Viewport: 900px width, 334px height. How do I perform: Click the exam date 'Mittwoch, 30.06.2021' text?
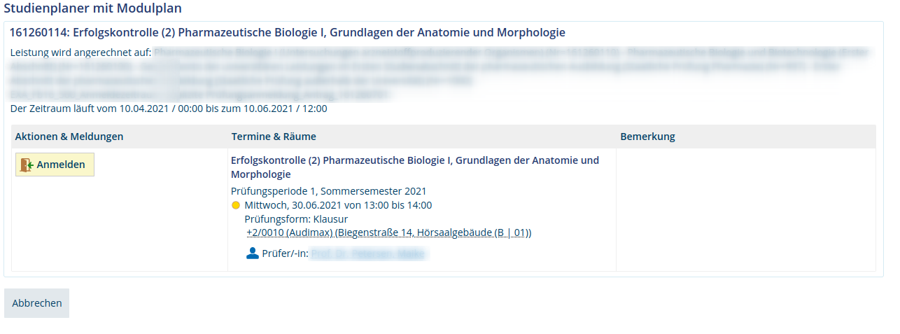[x=293, y=205]
